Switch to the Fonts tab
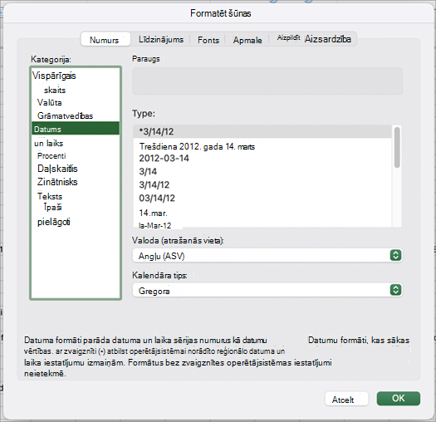Viewport: 436px width, 422px height. click(x=208, y=40)
